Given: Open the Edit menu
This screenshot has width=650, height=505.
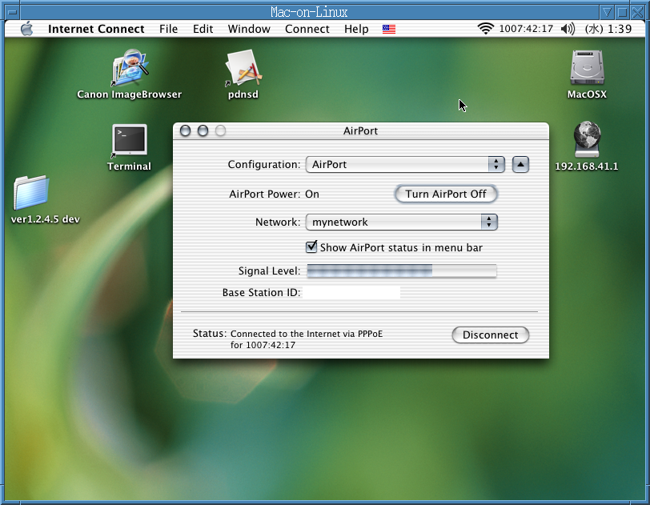Looking at the screenshot, I should point(203,29).
